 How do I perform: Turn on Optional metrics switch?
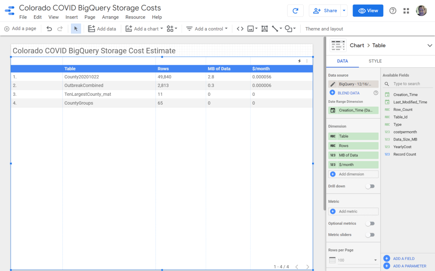point(370,224)
